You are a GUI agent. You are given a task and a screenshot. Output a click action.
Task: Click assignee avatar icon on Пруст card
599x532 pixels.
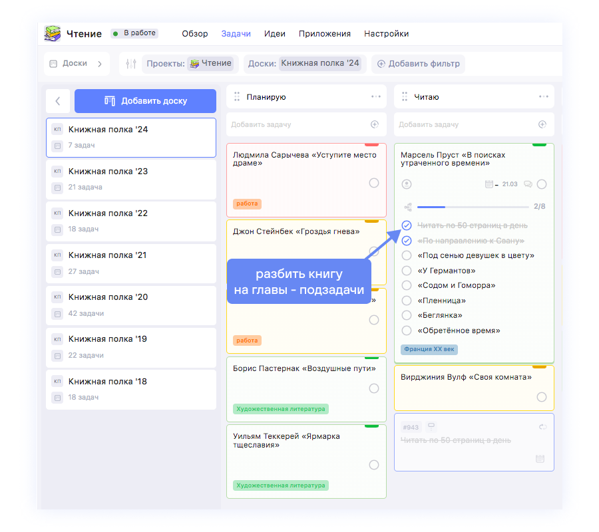407,184
